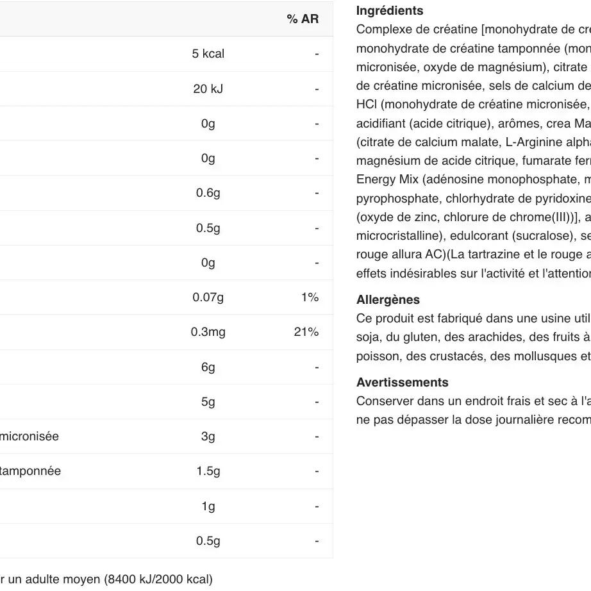The image size is (591, 591).
Task: Click the micronisée row label
Action: [29, 437]
